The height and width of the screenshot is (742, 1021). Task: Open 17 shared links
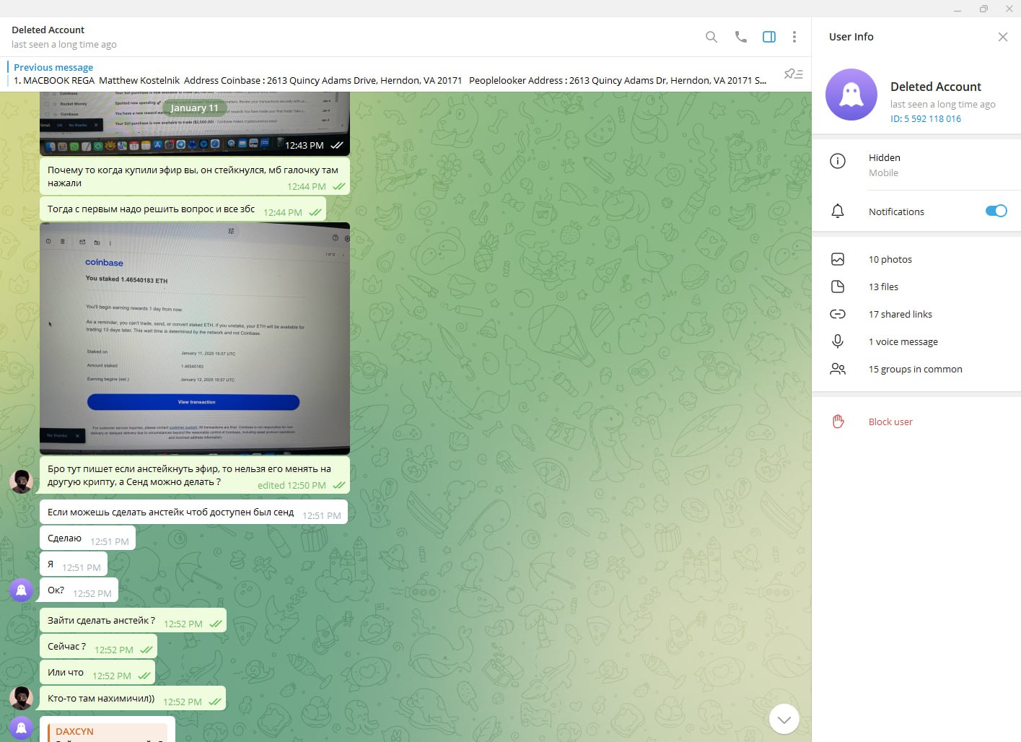click(916, 314)
